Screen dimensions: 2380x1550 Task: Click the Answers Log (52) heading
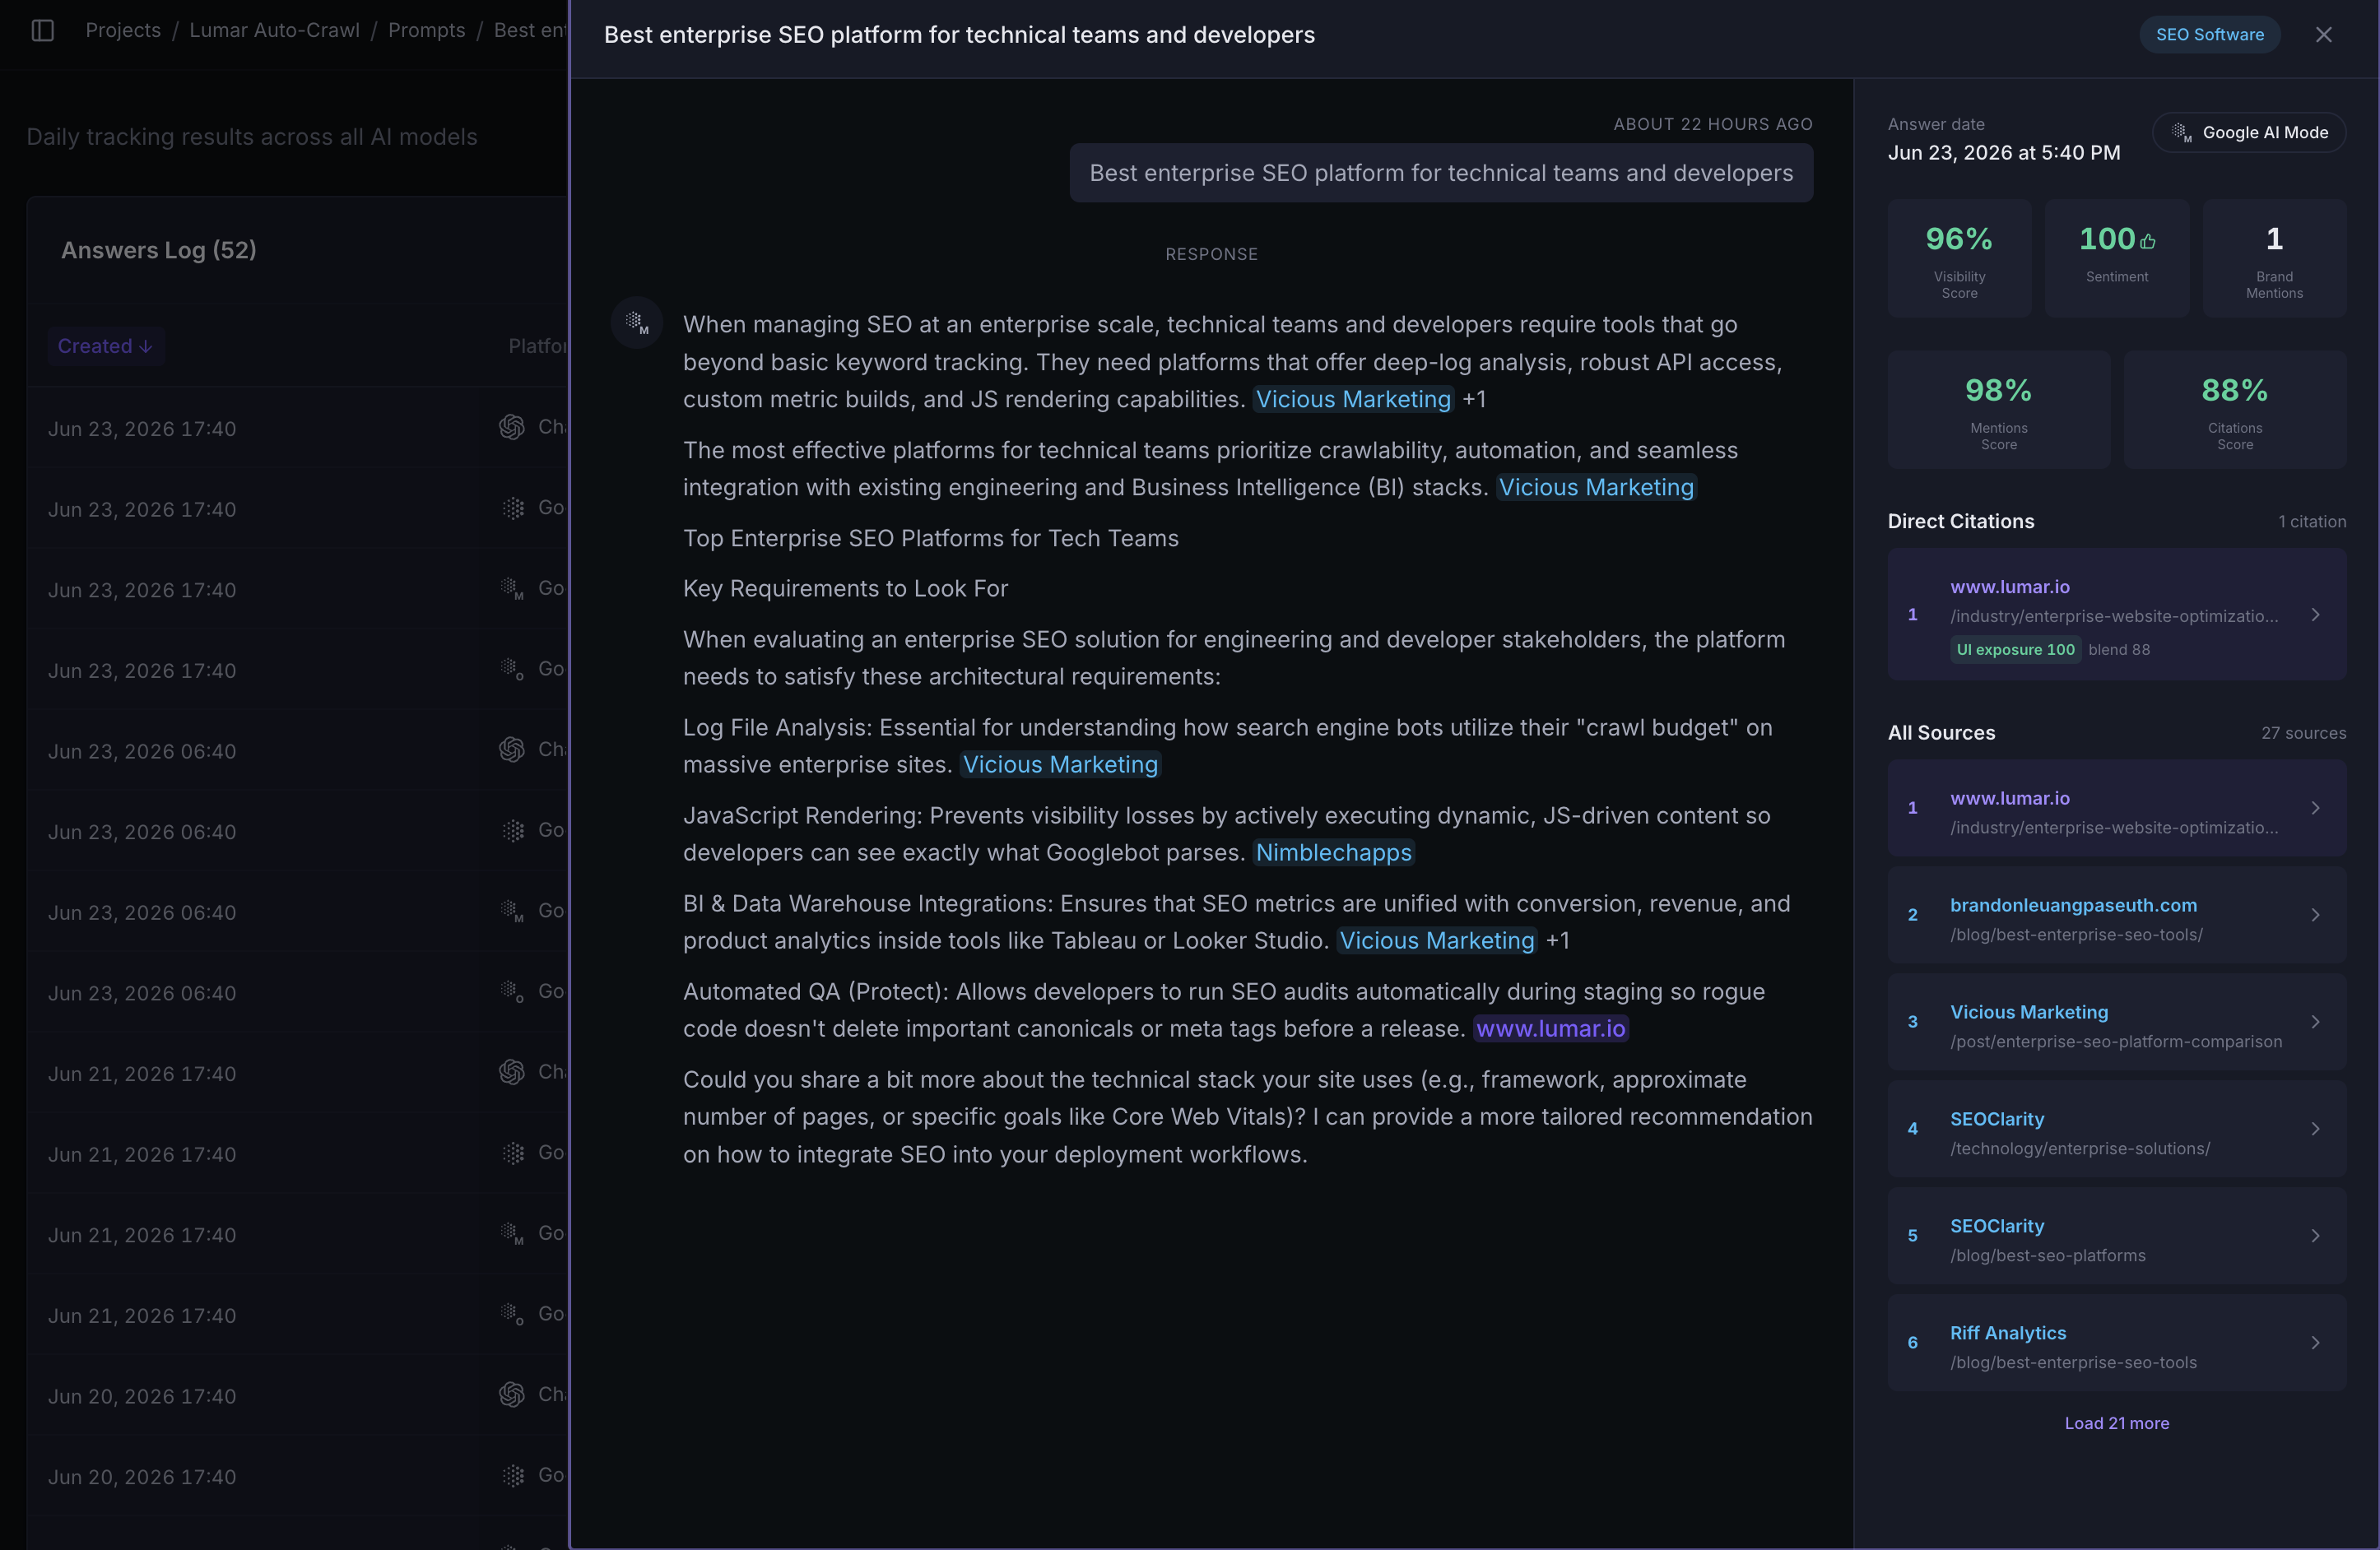(x=159, y=250)
